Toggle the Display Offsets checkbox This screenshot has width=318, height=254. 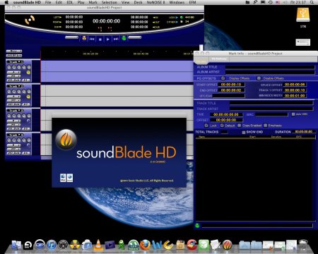pos(223,78)
